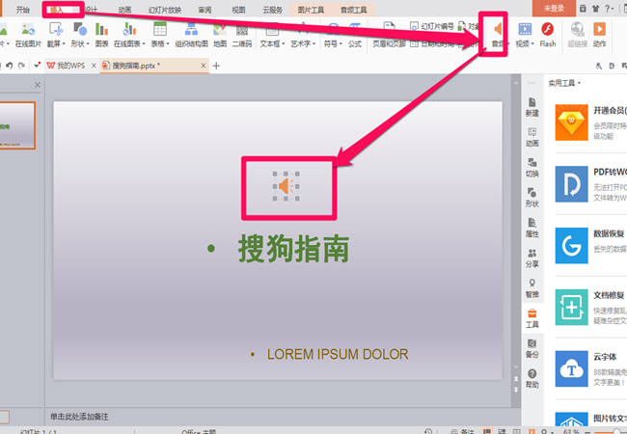This screenshot has width=627, height=434.
Task: Open the Shapes gallery (形状)
Action: [80, 35]
